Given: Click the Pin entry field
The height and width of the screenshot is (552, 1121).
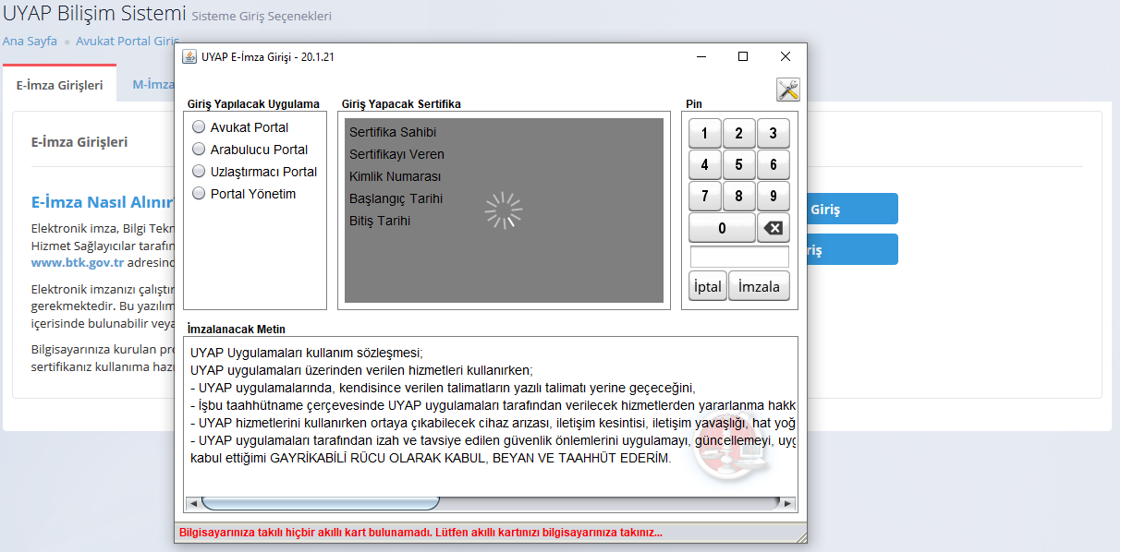Looking at the screenshot, I should click(x=739, y=257).
